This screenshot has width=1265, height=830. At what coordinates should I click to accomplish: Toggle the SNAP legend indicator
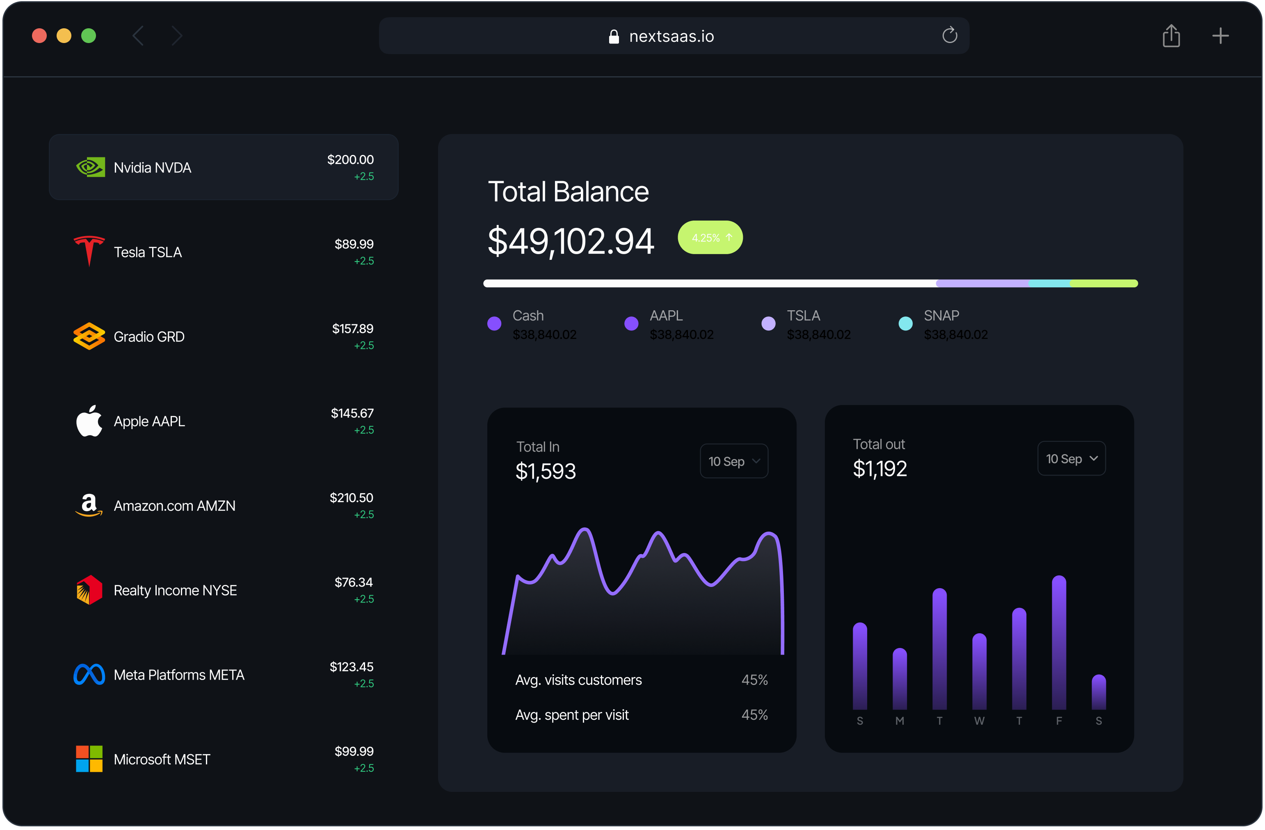(x=905, y=323)
